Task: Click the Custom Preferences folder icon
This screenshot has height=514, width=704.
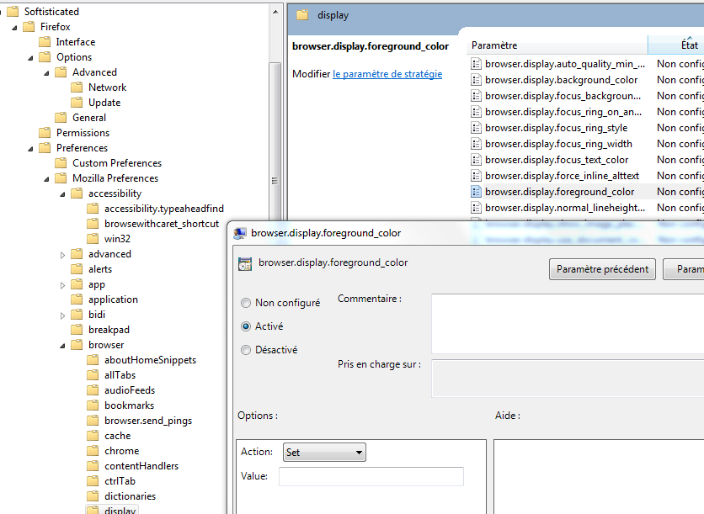Action: [61, 163]
